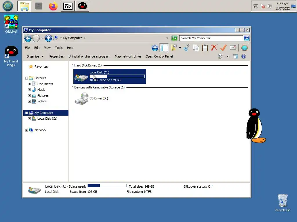Open the Recycle Bin desktop icon

[282, 203]
